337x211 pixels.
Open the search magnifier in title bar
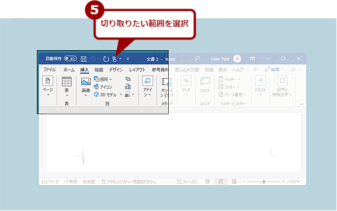pyautogui.click(x=197, y=59)
